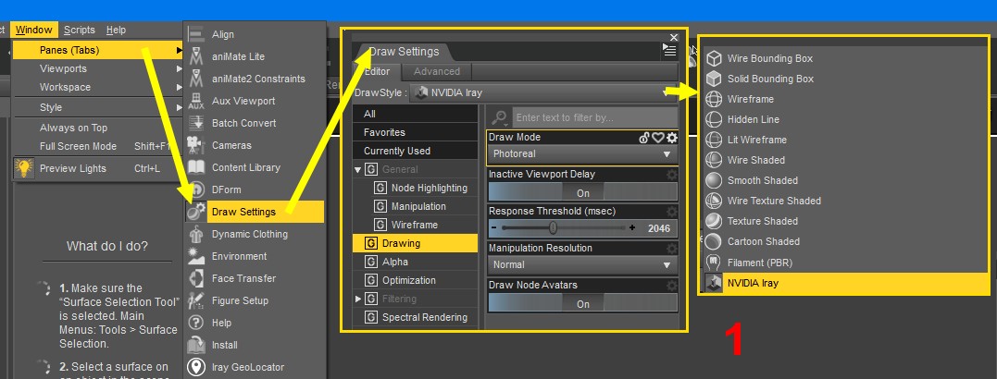The image size is (997, 379).
Task: Select the Drawing category
Action: (x=416, y=243)
